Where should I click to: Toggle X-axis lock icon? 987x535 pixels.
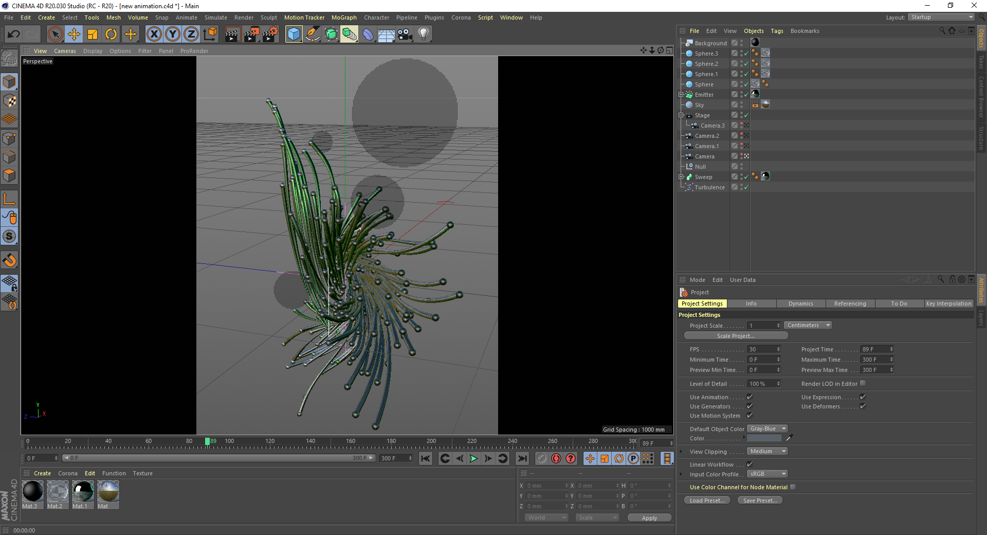(x=154, y=34)
